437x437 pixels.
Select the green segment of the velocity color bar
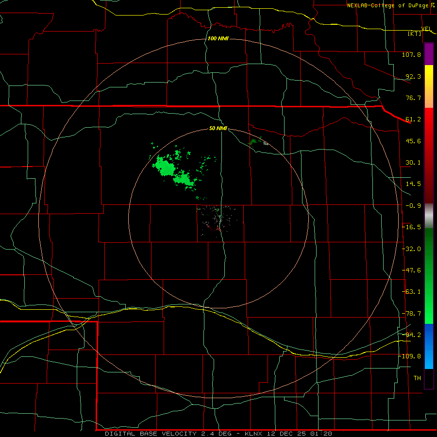click(x=429, y=276)
